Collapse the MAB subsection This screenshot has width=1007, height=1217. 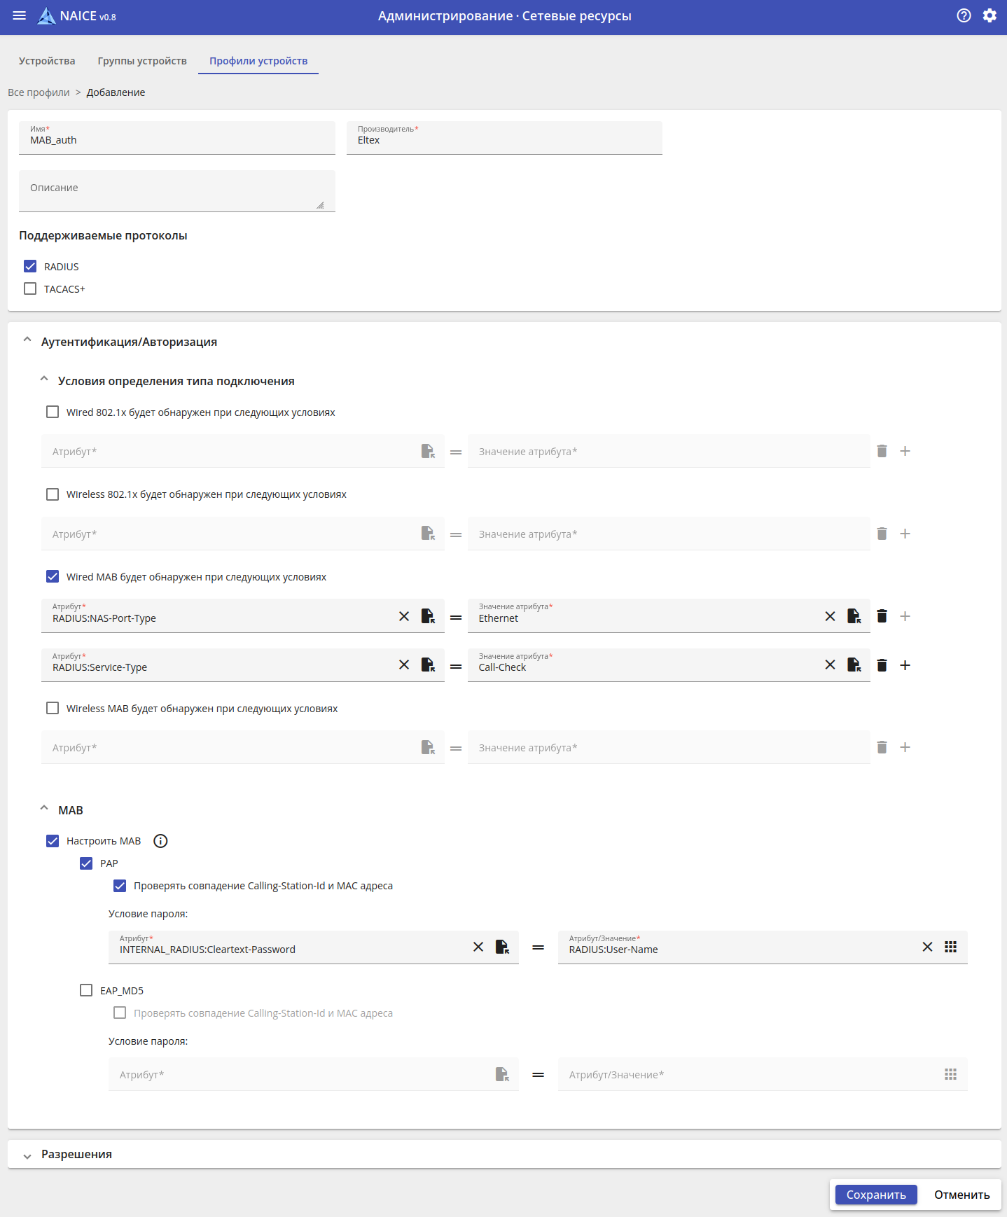[44, 809]
